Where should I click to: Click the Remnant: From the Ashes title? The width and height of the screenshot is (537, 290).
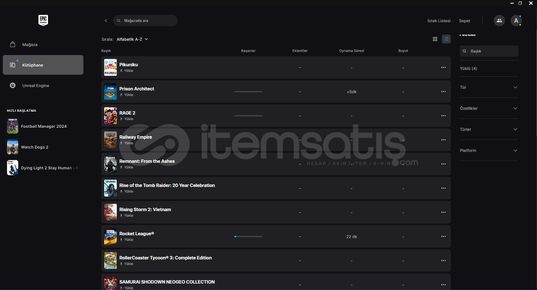pyautogui.click(x=147, y=161)
